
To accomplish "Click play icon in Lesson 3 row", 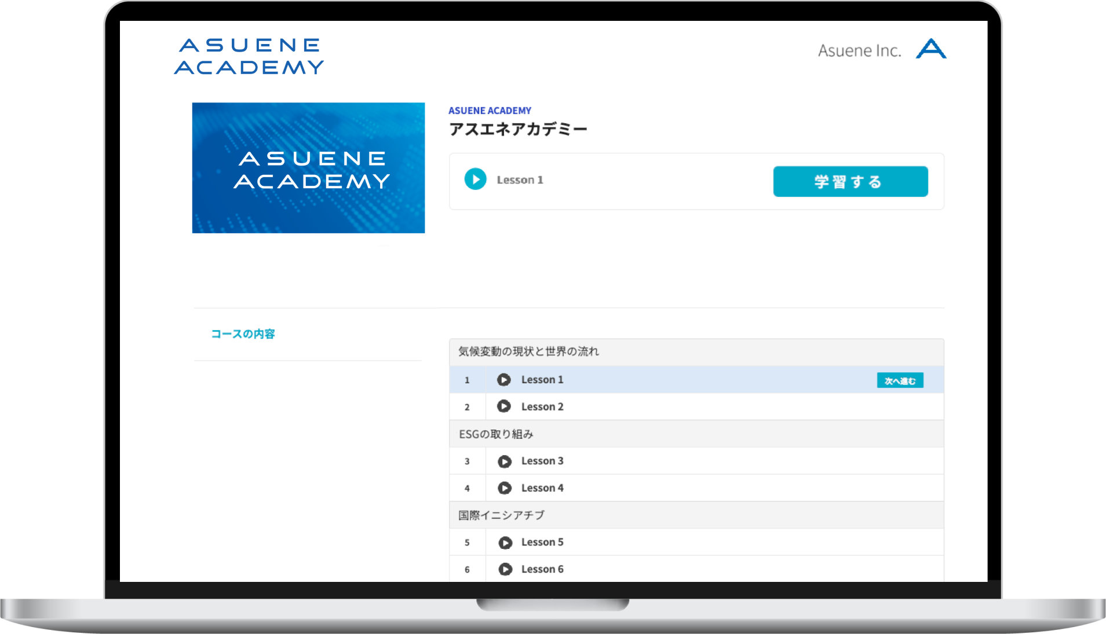I will pyautogui.click(x=504, y=461).
